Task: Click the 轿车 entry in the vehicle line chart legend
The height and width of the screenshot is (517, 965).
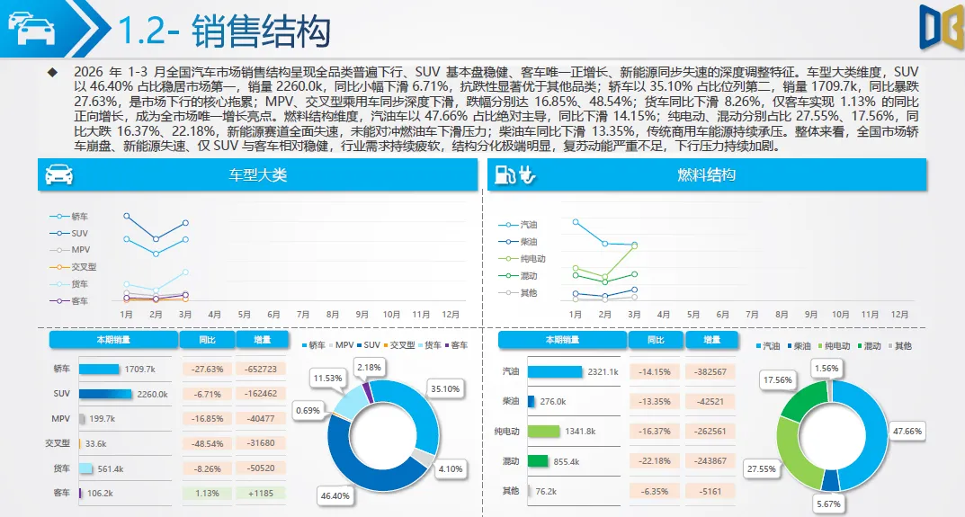Action: tap(69, 216)
